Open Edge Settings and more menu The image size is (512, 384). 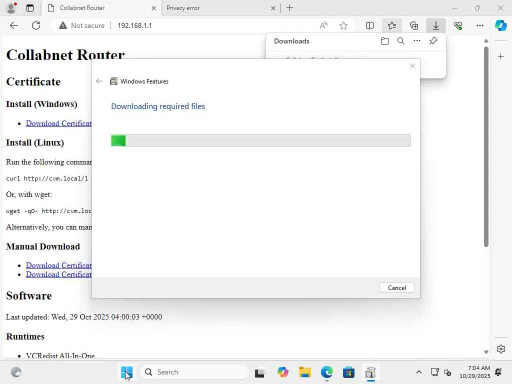(479, 25)
